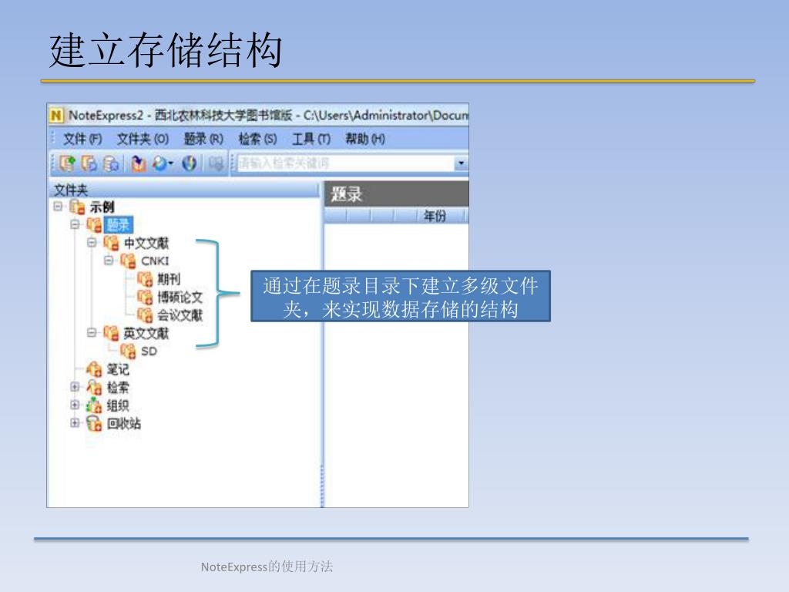Viewport: 789px width, 592px height.
Task: Click the dark 题录 list panel title
Action: [x=397, y=193]
